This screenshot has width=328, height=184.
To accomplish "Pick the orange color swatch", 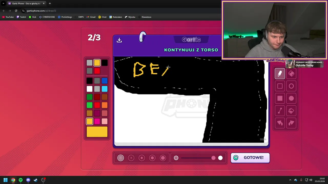I will coord(105,105).
